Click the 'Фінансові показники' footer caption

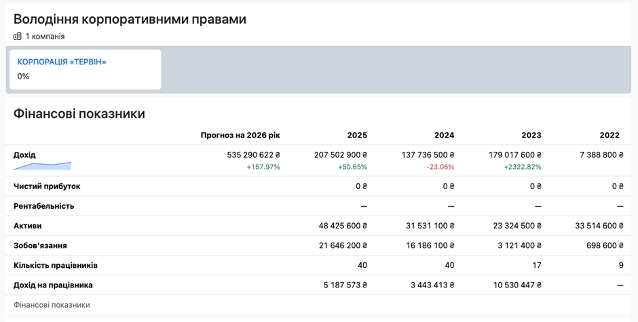coord(52,305)
